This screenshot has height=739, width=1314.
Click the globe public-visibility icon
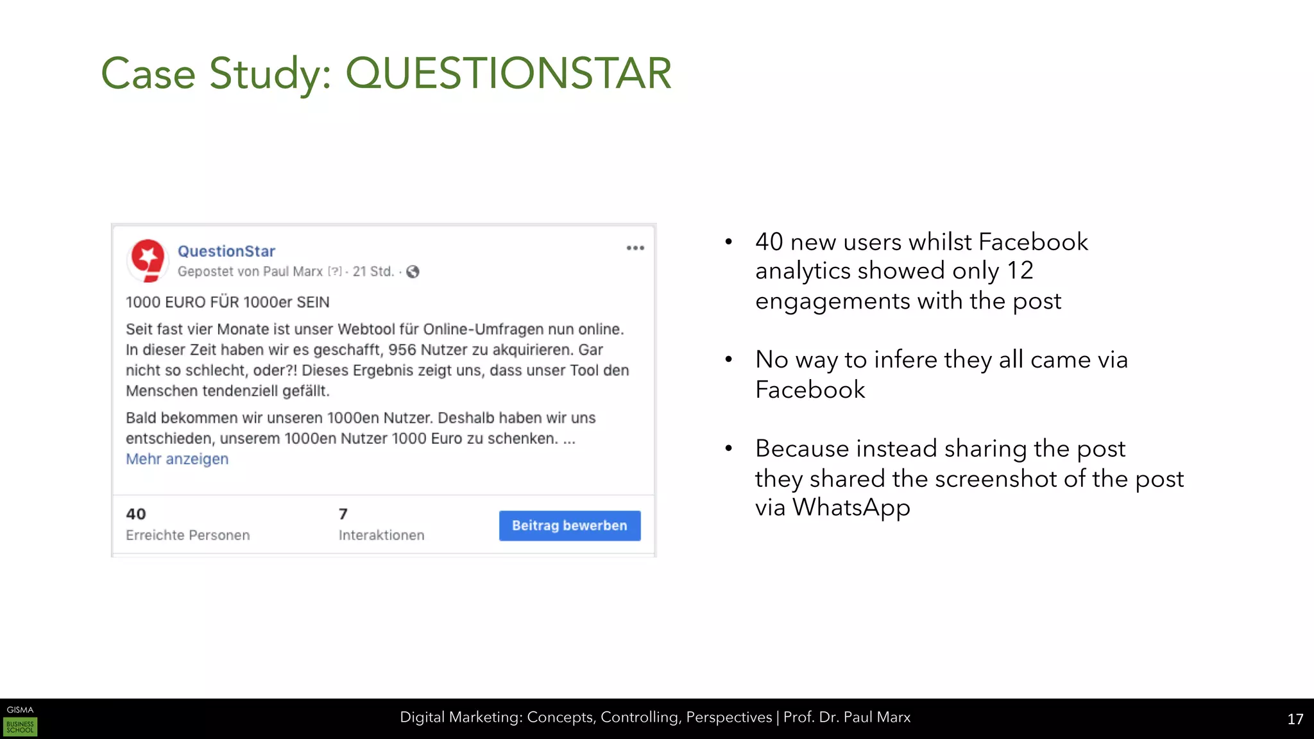tap(413, 272)
